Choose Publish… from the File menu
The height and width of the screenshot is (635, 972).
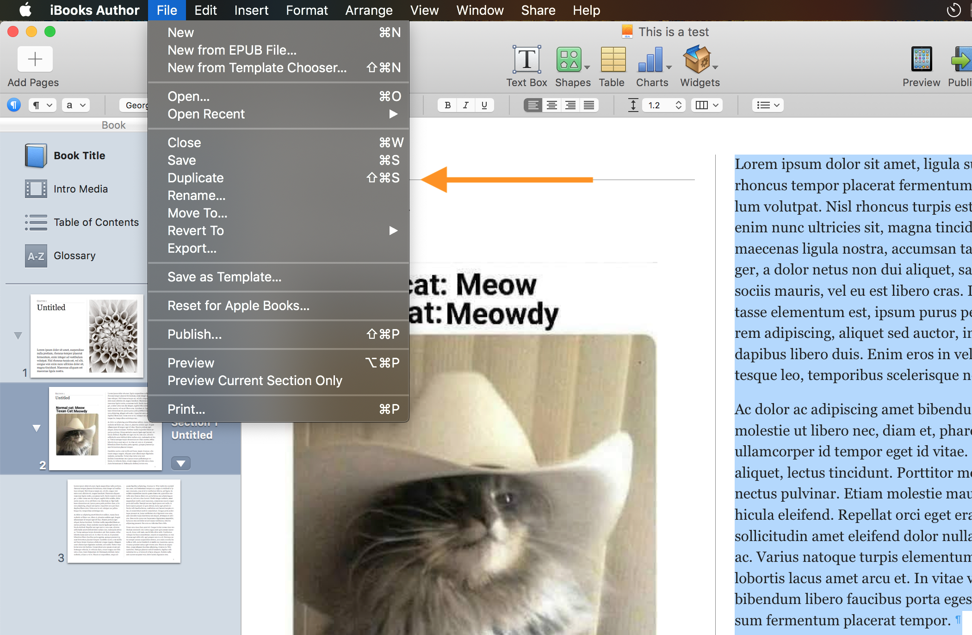click(x=279, y=334)
